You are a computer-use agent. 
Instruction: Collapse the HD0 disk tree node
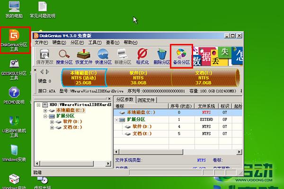point(38,105)
